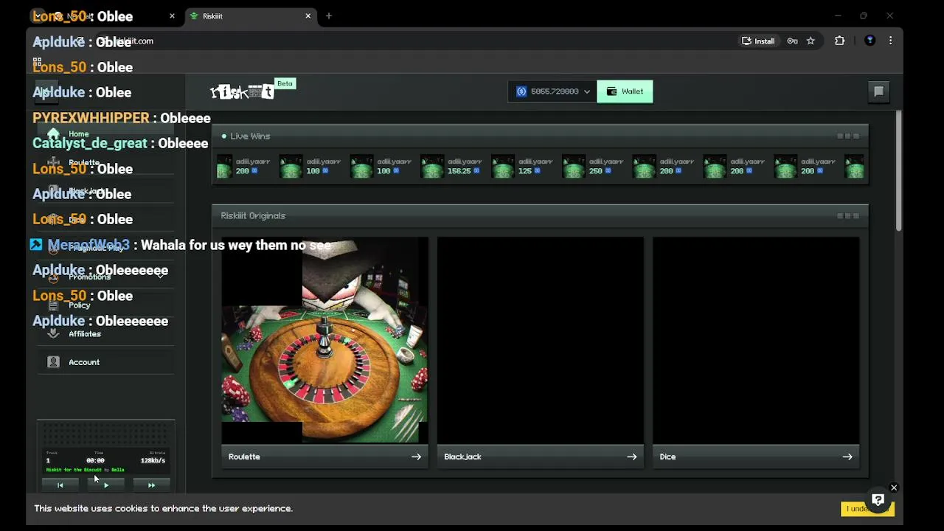
Task: Click the Blackjack game thumbnail area
Action: pyautogui.click(x=540, y=340)
